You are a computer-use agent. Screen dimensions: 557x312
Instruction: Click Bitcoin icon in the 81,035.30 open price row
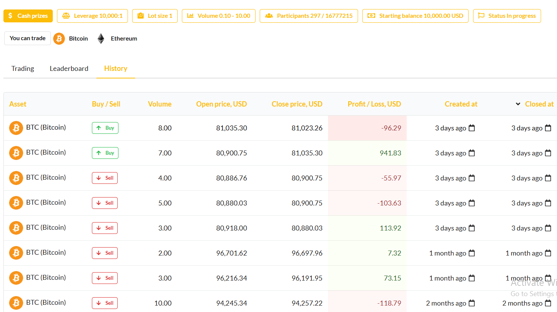(16, 128)
